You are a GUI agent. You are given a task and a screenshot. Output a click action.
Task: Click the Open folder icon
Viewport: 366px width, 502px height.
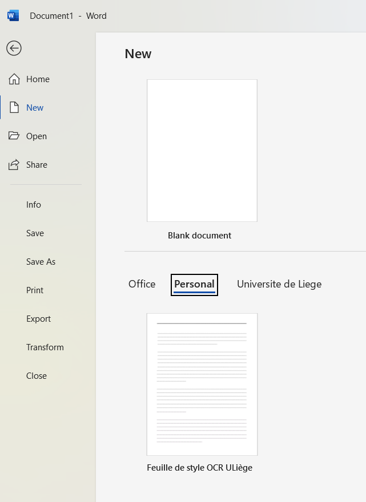click(x=14, y=136)
